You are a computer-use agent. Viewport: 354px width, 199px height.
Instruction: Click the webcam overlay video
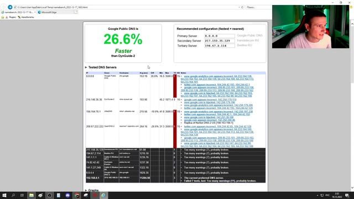coord(310,27)
